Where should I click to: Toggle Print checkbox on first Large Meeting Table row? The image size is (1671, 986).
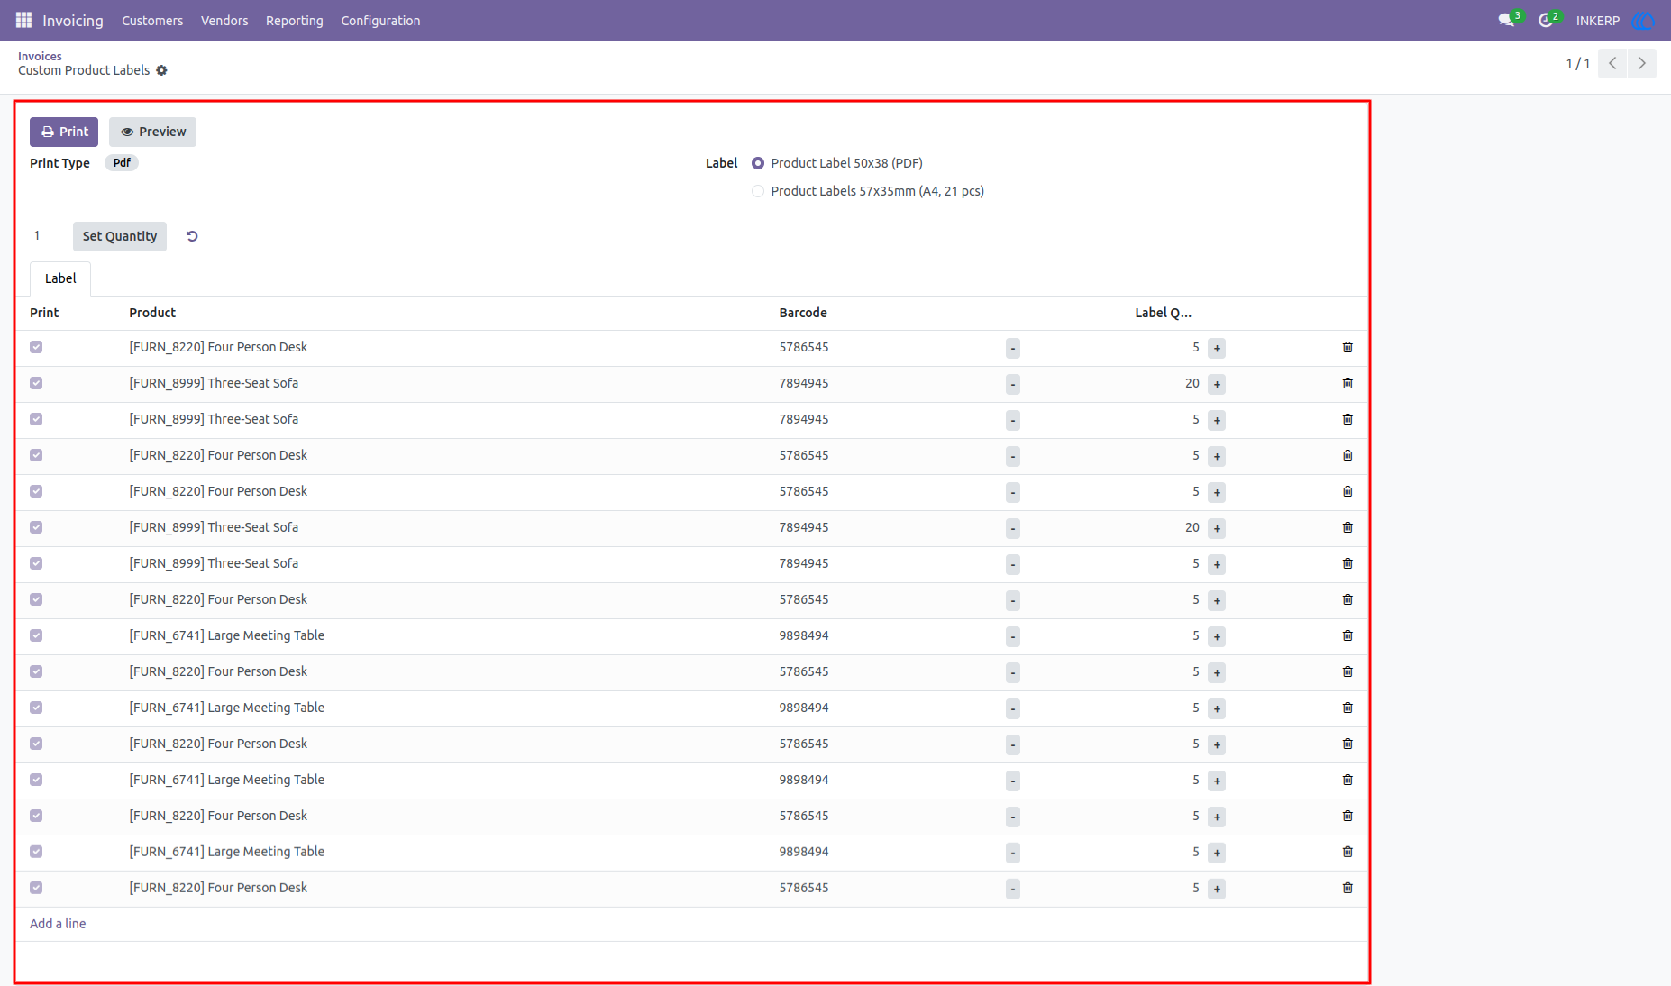[36, 635]
